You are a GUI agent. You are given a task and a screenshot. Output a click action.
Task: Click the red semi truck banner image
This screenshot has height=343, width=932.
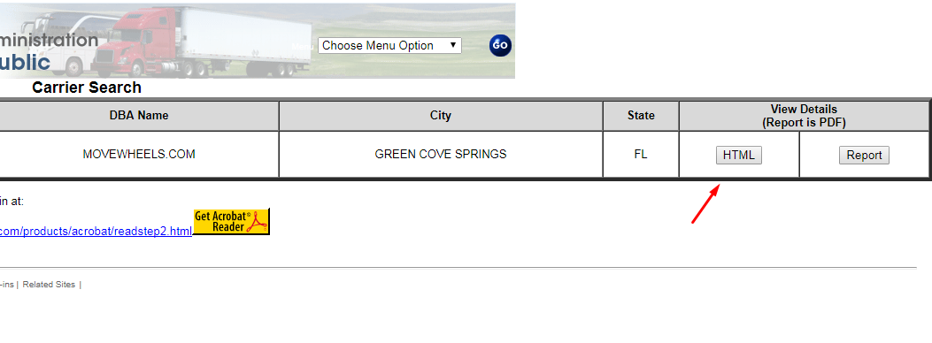(202, 42)
